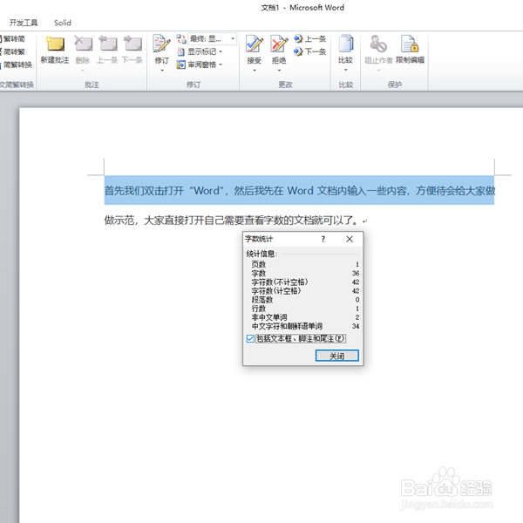Click the Reject (拒绝) change icon
The height and width of the screenshot is (523, 523).
279,44
